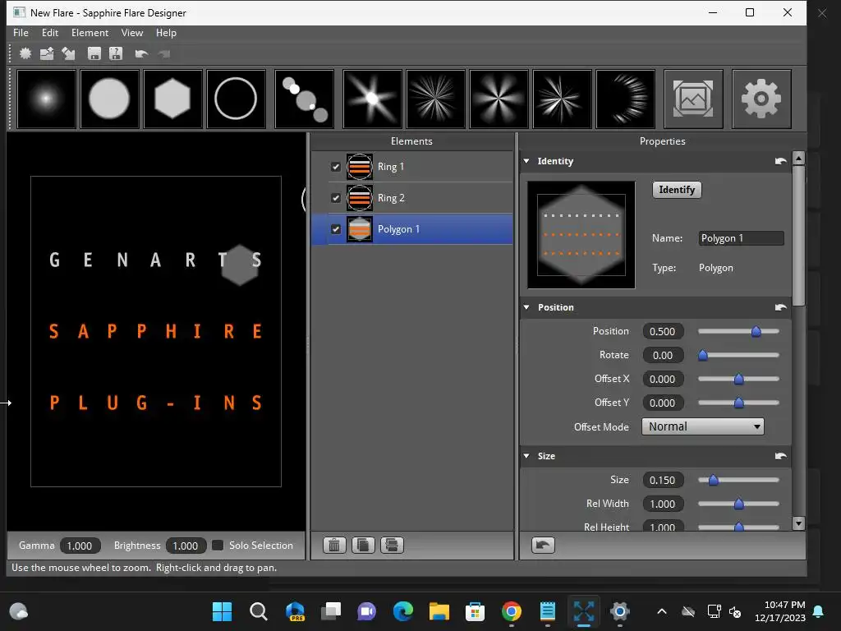The image size is (841, 631).
Task: Reset the Position section values
Action: click(781, 307)
